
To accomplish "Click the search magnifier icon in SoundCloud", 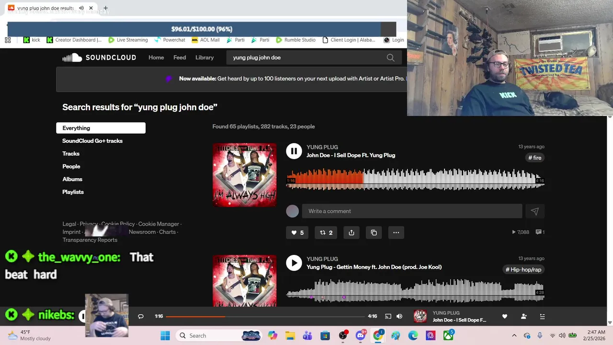I will [x=391, y=57].
